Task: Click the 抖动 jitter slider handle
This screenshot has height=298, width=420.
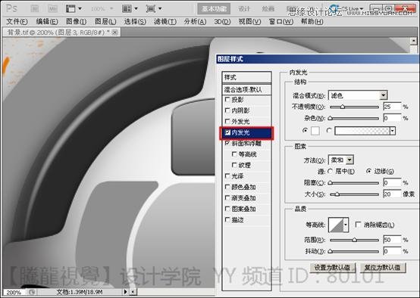Action: click(331, 251)
